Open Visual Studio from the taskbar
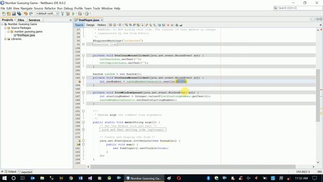Screen dimensions: 323x182 click(x=90, y=178)
